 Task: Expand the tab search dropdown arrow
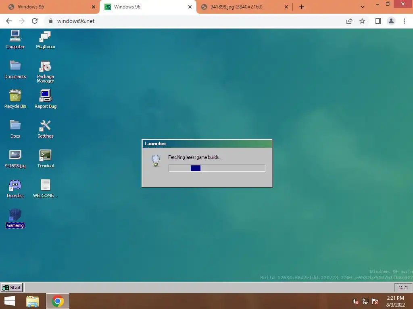pos(363,7)
